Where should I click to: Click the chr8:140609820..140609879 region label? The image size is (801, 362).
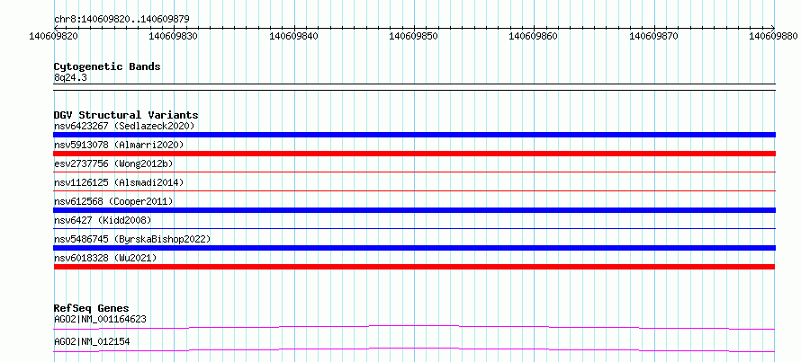pyautogui.click(x=121, y=19)
